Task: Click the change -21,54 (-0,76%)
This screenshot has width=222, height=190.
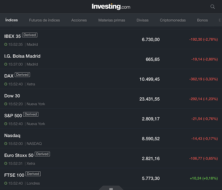Action: [205, 119]
